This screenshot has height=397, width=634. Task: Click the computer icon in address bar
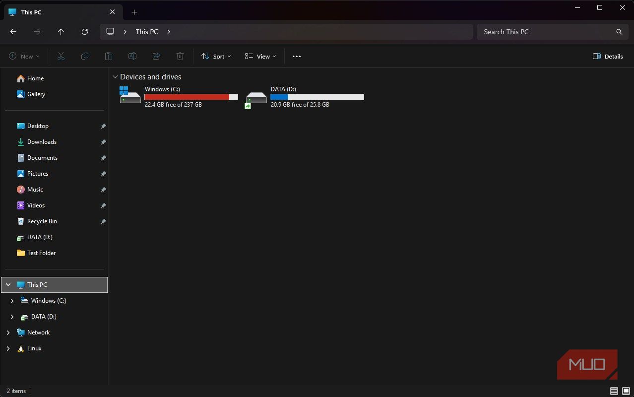(x=110, y=32)
